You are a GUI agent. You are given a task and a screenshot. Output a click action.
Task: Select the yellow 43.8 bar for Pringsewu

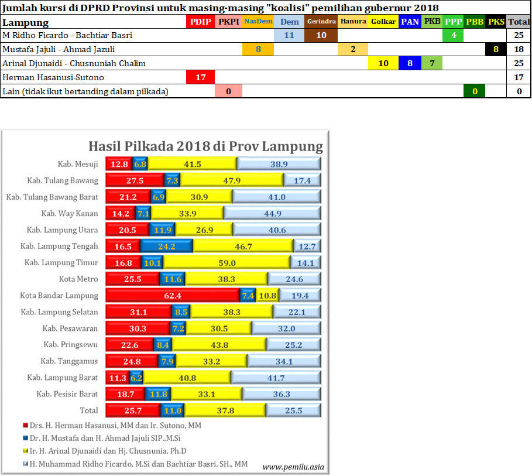[x=219, y=345]
